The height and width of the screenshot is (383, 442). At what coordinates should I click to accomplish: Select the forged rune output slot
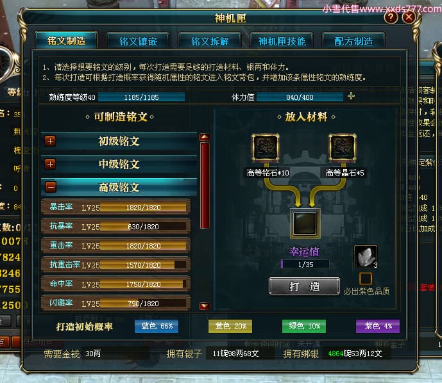point(305,224)
